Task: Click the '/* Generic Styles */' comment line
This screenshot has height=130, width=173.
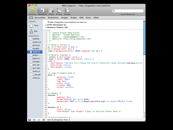Action: coord(59,45)
